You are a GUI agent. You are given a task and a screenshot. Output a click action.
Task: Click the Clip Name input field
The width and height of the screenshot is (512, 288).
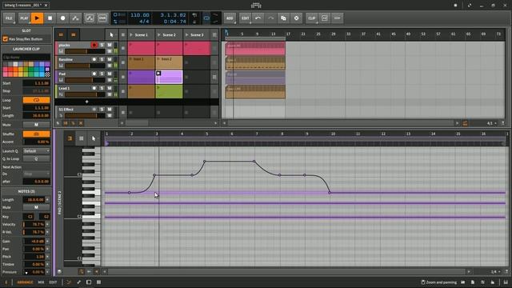[26, 57]
